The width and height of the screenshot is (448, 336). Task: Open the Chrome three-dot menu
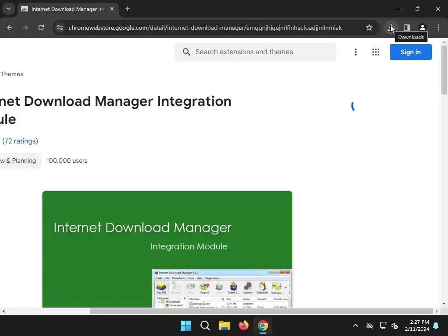[x=438, y=28]
